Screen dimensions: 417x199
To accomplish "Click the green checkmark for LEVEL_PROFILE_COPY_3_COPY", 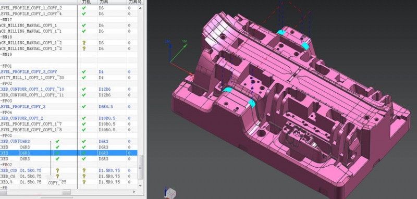I will (84, 72).
